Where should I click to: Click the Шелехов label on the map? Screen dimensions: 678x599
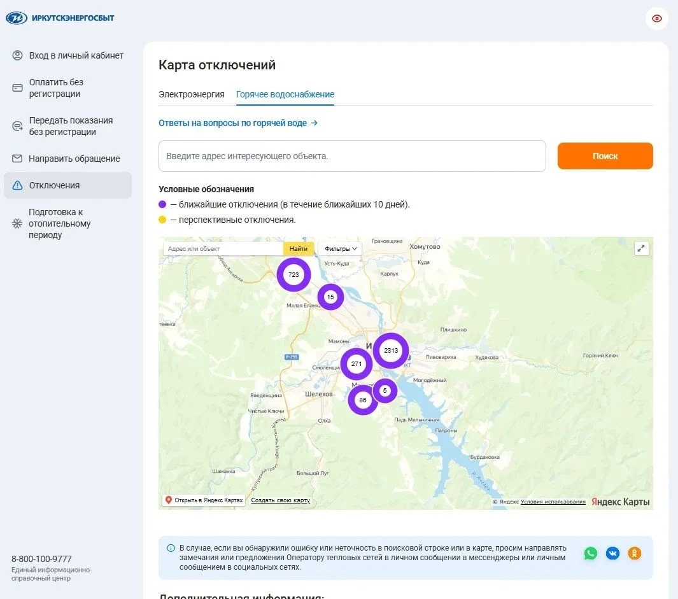pyautogui.click(x=319, y=394)
